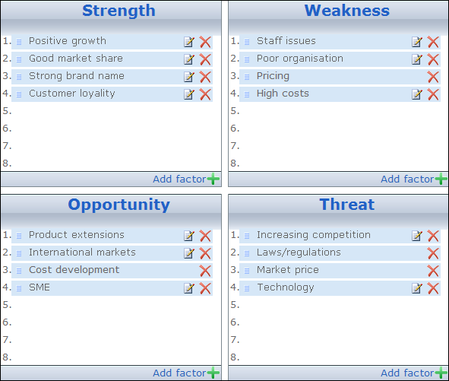Edit the Staff issues weakness
449x381 pixels.
point(417,42)
